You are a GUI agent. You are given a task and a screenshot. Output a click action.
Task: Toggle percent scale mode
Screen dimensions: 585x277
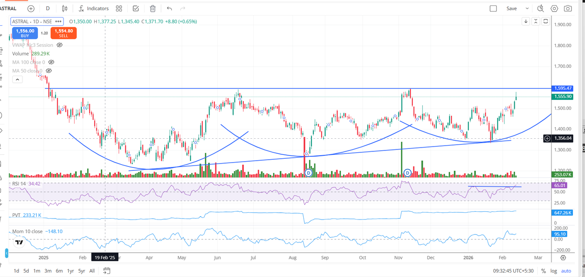(544, 271)
